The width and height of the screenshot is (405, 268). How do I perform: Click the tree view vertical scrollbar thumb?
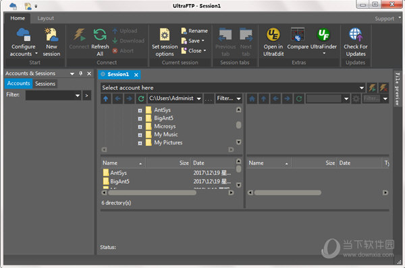[239, 125]
